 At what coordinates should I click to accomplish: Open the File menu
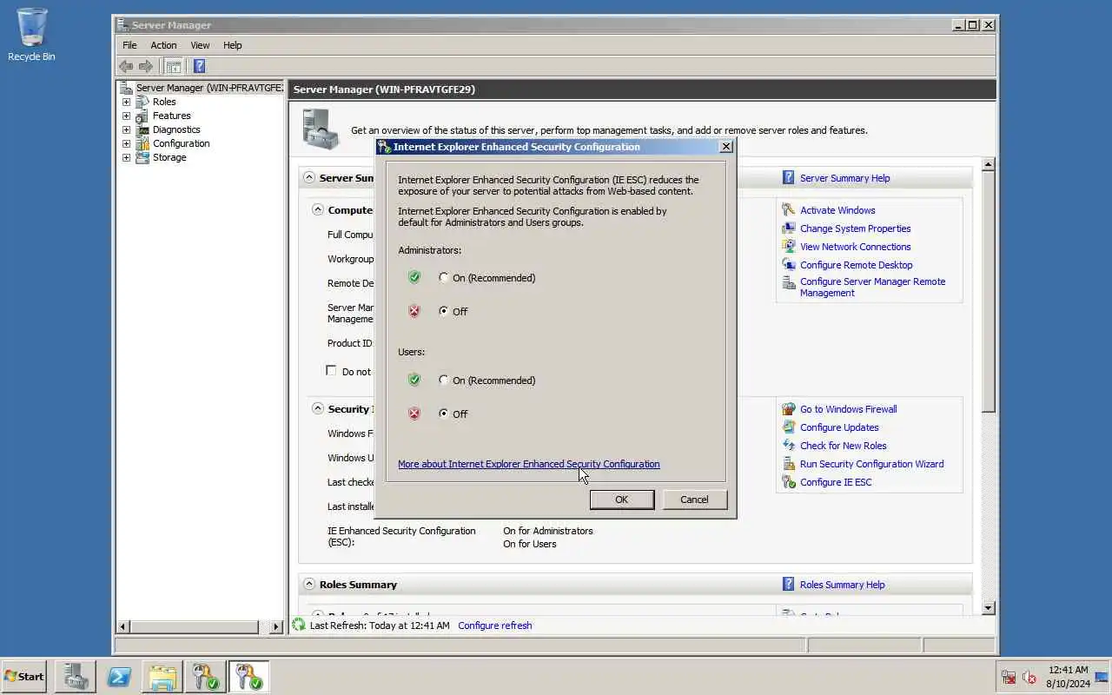point(129,45)
